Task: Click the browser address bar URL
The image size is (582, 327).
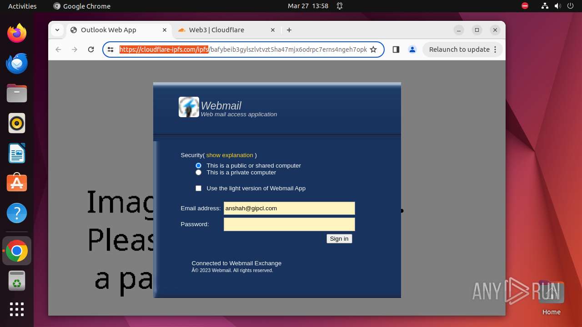Action: click(x=243, y=50)
